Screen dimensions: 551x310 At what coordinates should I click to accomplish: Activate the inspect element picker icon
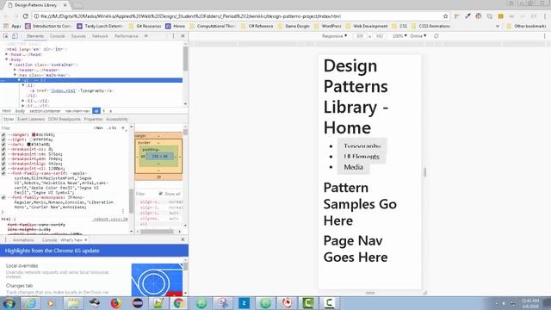6,36
